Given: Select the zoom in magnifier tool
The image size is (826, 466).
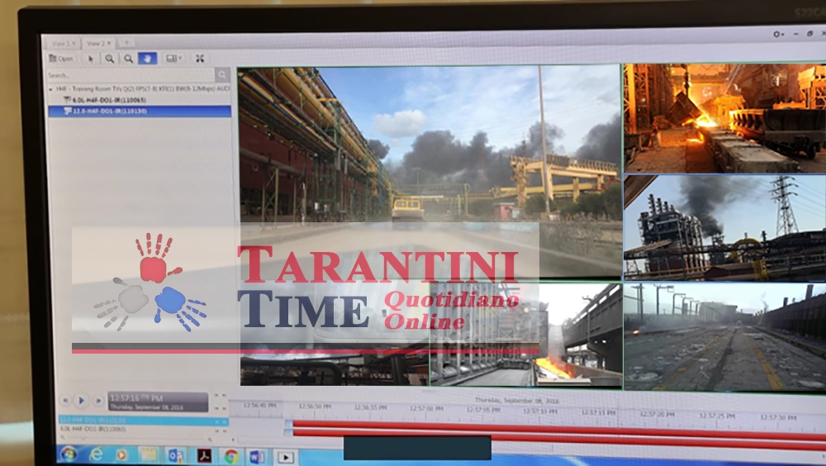Looking at the screenshot, I should tap(110, 59).
